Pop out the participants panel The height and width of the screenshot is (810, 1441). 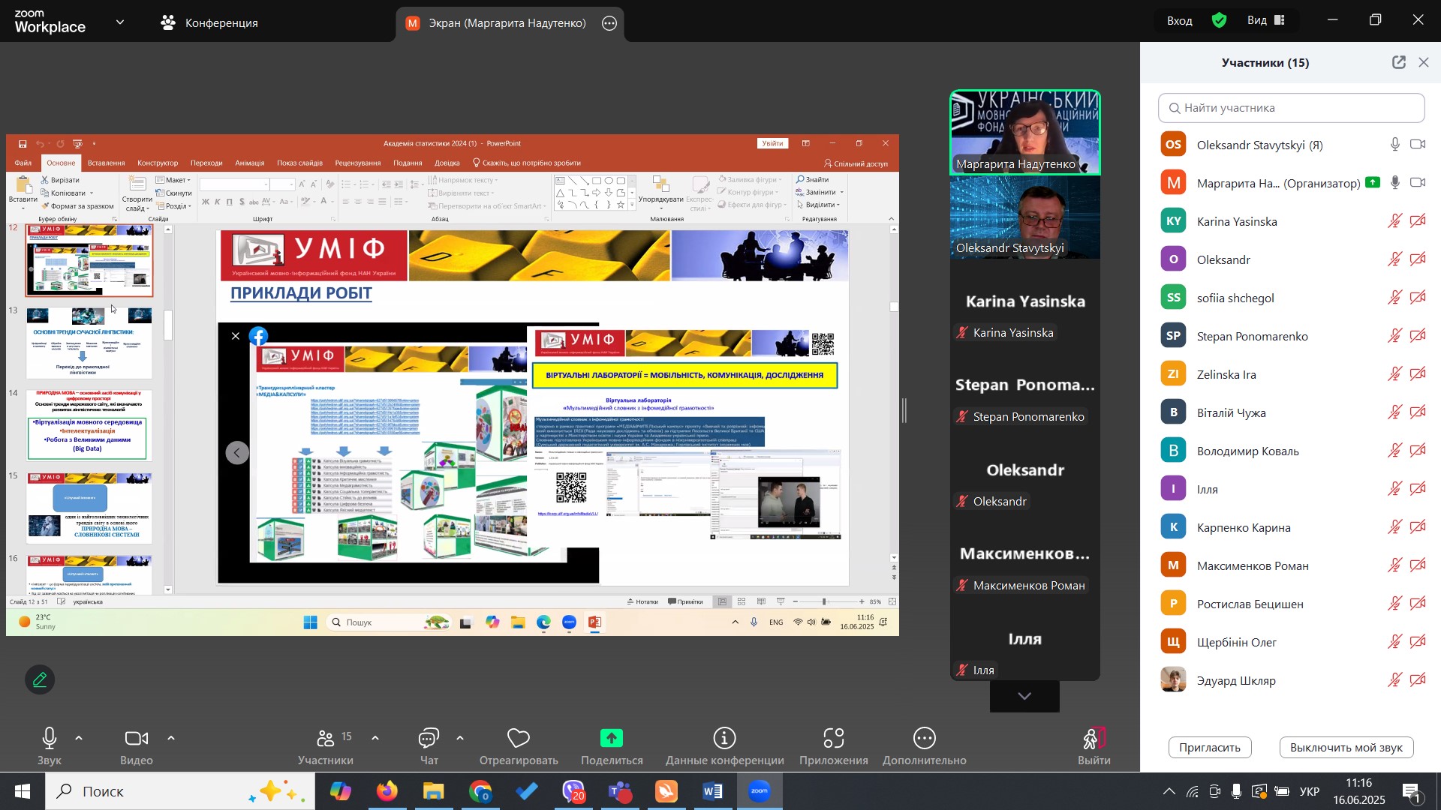tap(1399, 63)
